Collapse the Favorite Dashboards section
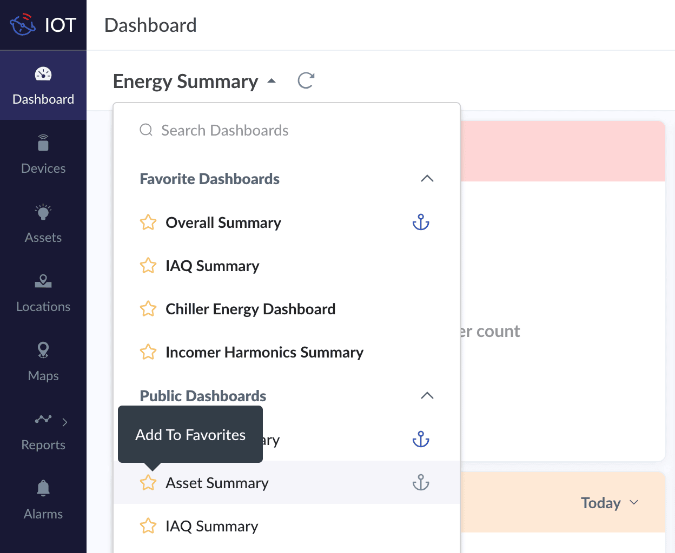The height and width of the screenshot is (553, 675). click(427, 179)
